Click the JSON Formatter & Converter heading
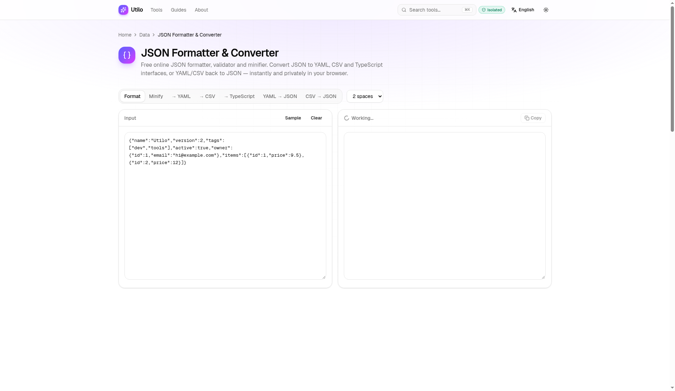The image size is (675, 391). (x=210, y=53)
